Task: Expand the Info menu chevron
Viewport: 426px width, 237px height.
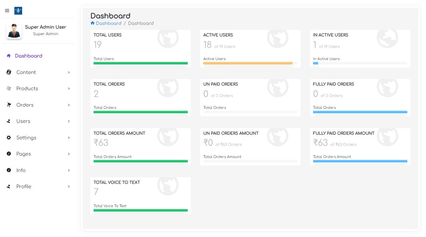Action: pos(69,170)
